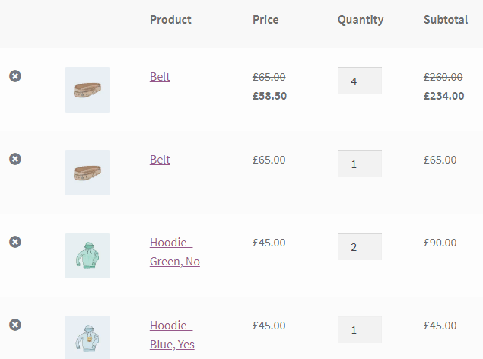This screenshot has height=359, width=483.
Task: Open the discounted Belt product thumbnail
Action: 87,90
